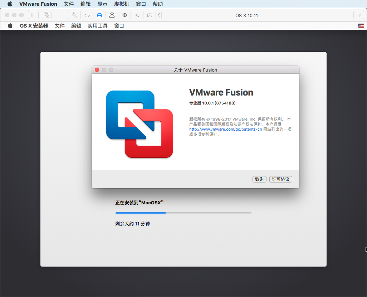This screenshot has width=367, height=297.
Task: Pause the virtual machine
Action: [x=33, y=15]
